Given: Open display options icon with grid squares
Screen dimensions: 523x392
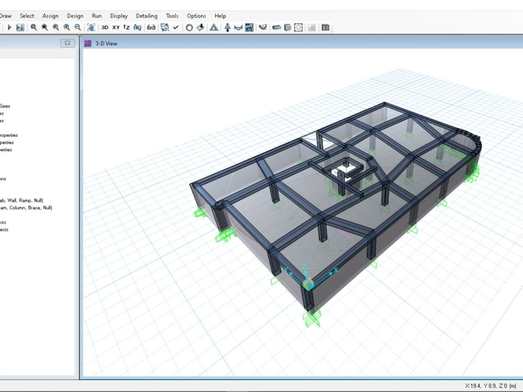Looking at the screenshot, I should click(165, 27).
